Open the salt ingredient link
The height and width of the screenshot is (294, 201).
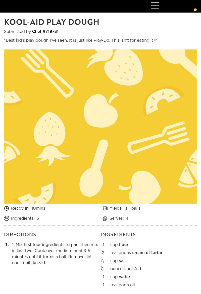click(x=122, y=261)
